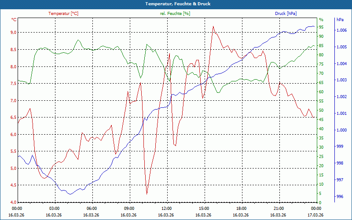Image resolution: width=352 pixels, height=220 pixels.
Task: Select the 70 humidity axis value
Action: (x=321, y=73)
